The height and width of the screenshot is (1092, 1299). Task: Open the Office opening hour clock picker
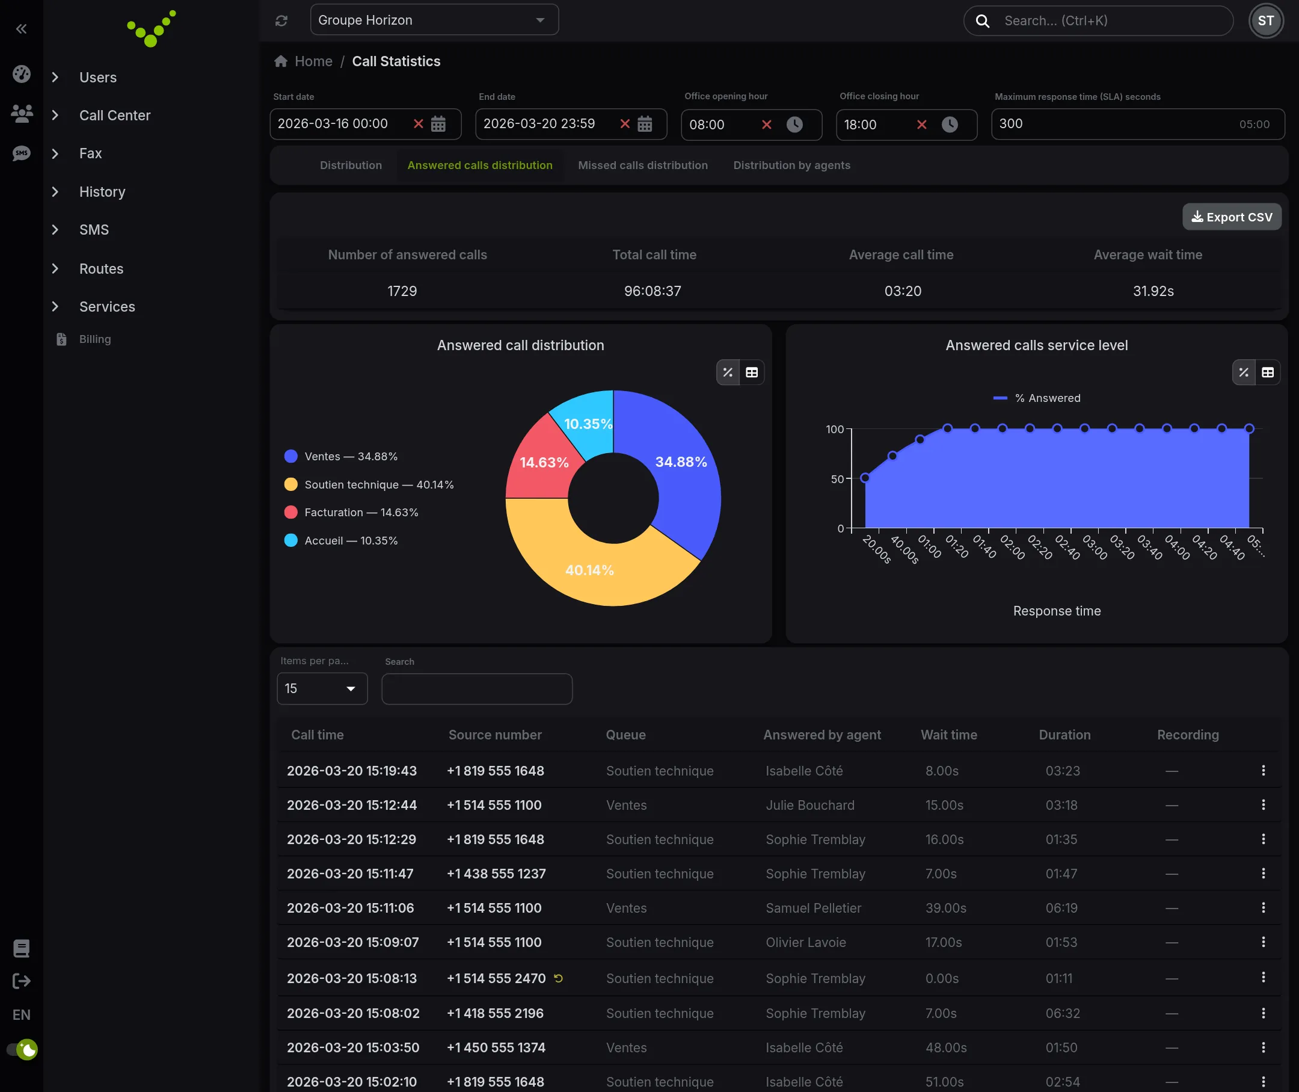(x=794, y=125)
